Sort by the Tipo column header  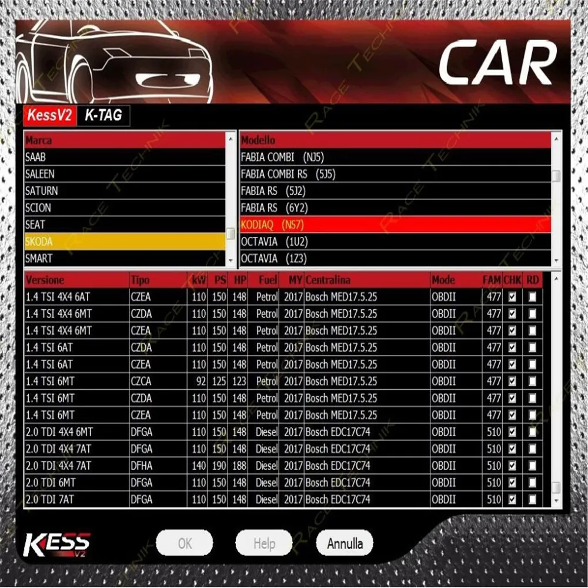pos(158,280)
